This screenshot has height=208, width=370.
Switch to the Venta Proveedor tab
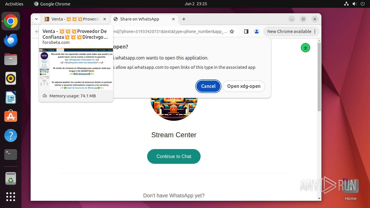(x=75, y=19)
